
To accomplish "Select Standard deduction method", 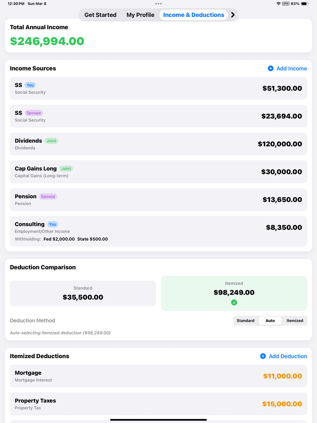I will point(246,320).
